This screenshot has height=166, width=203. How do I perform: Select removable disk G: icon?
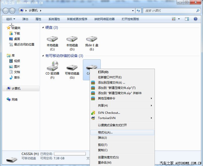72,68
